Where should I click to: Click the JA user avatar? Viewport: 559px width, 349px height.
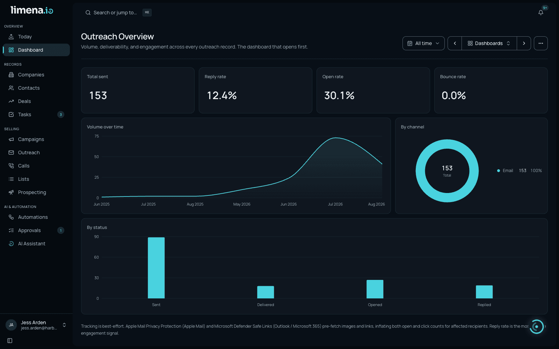point(11,325)
